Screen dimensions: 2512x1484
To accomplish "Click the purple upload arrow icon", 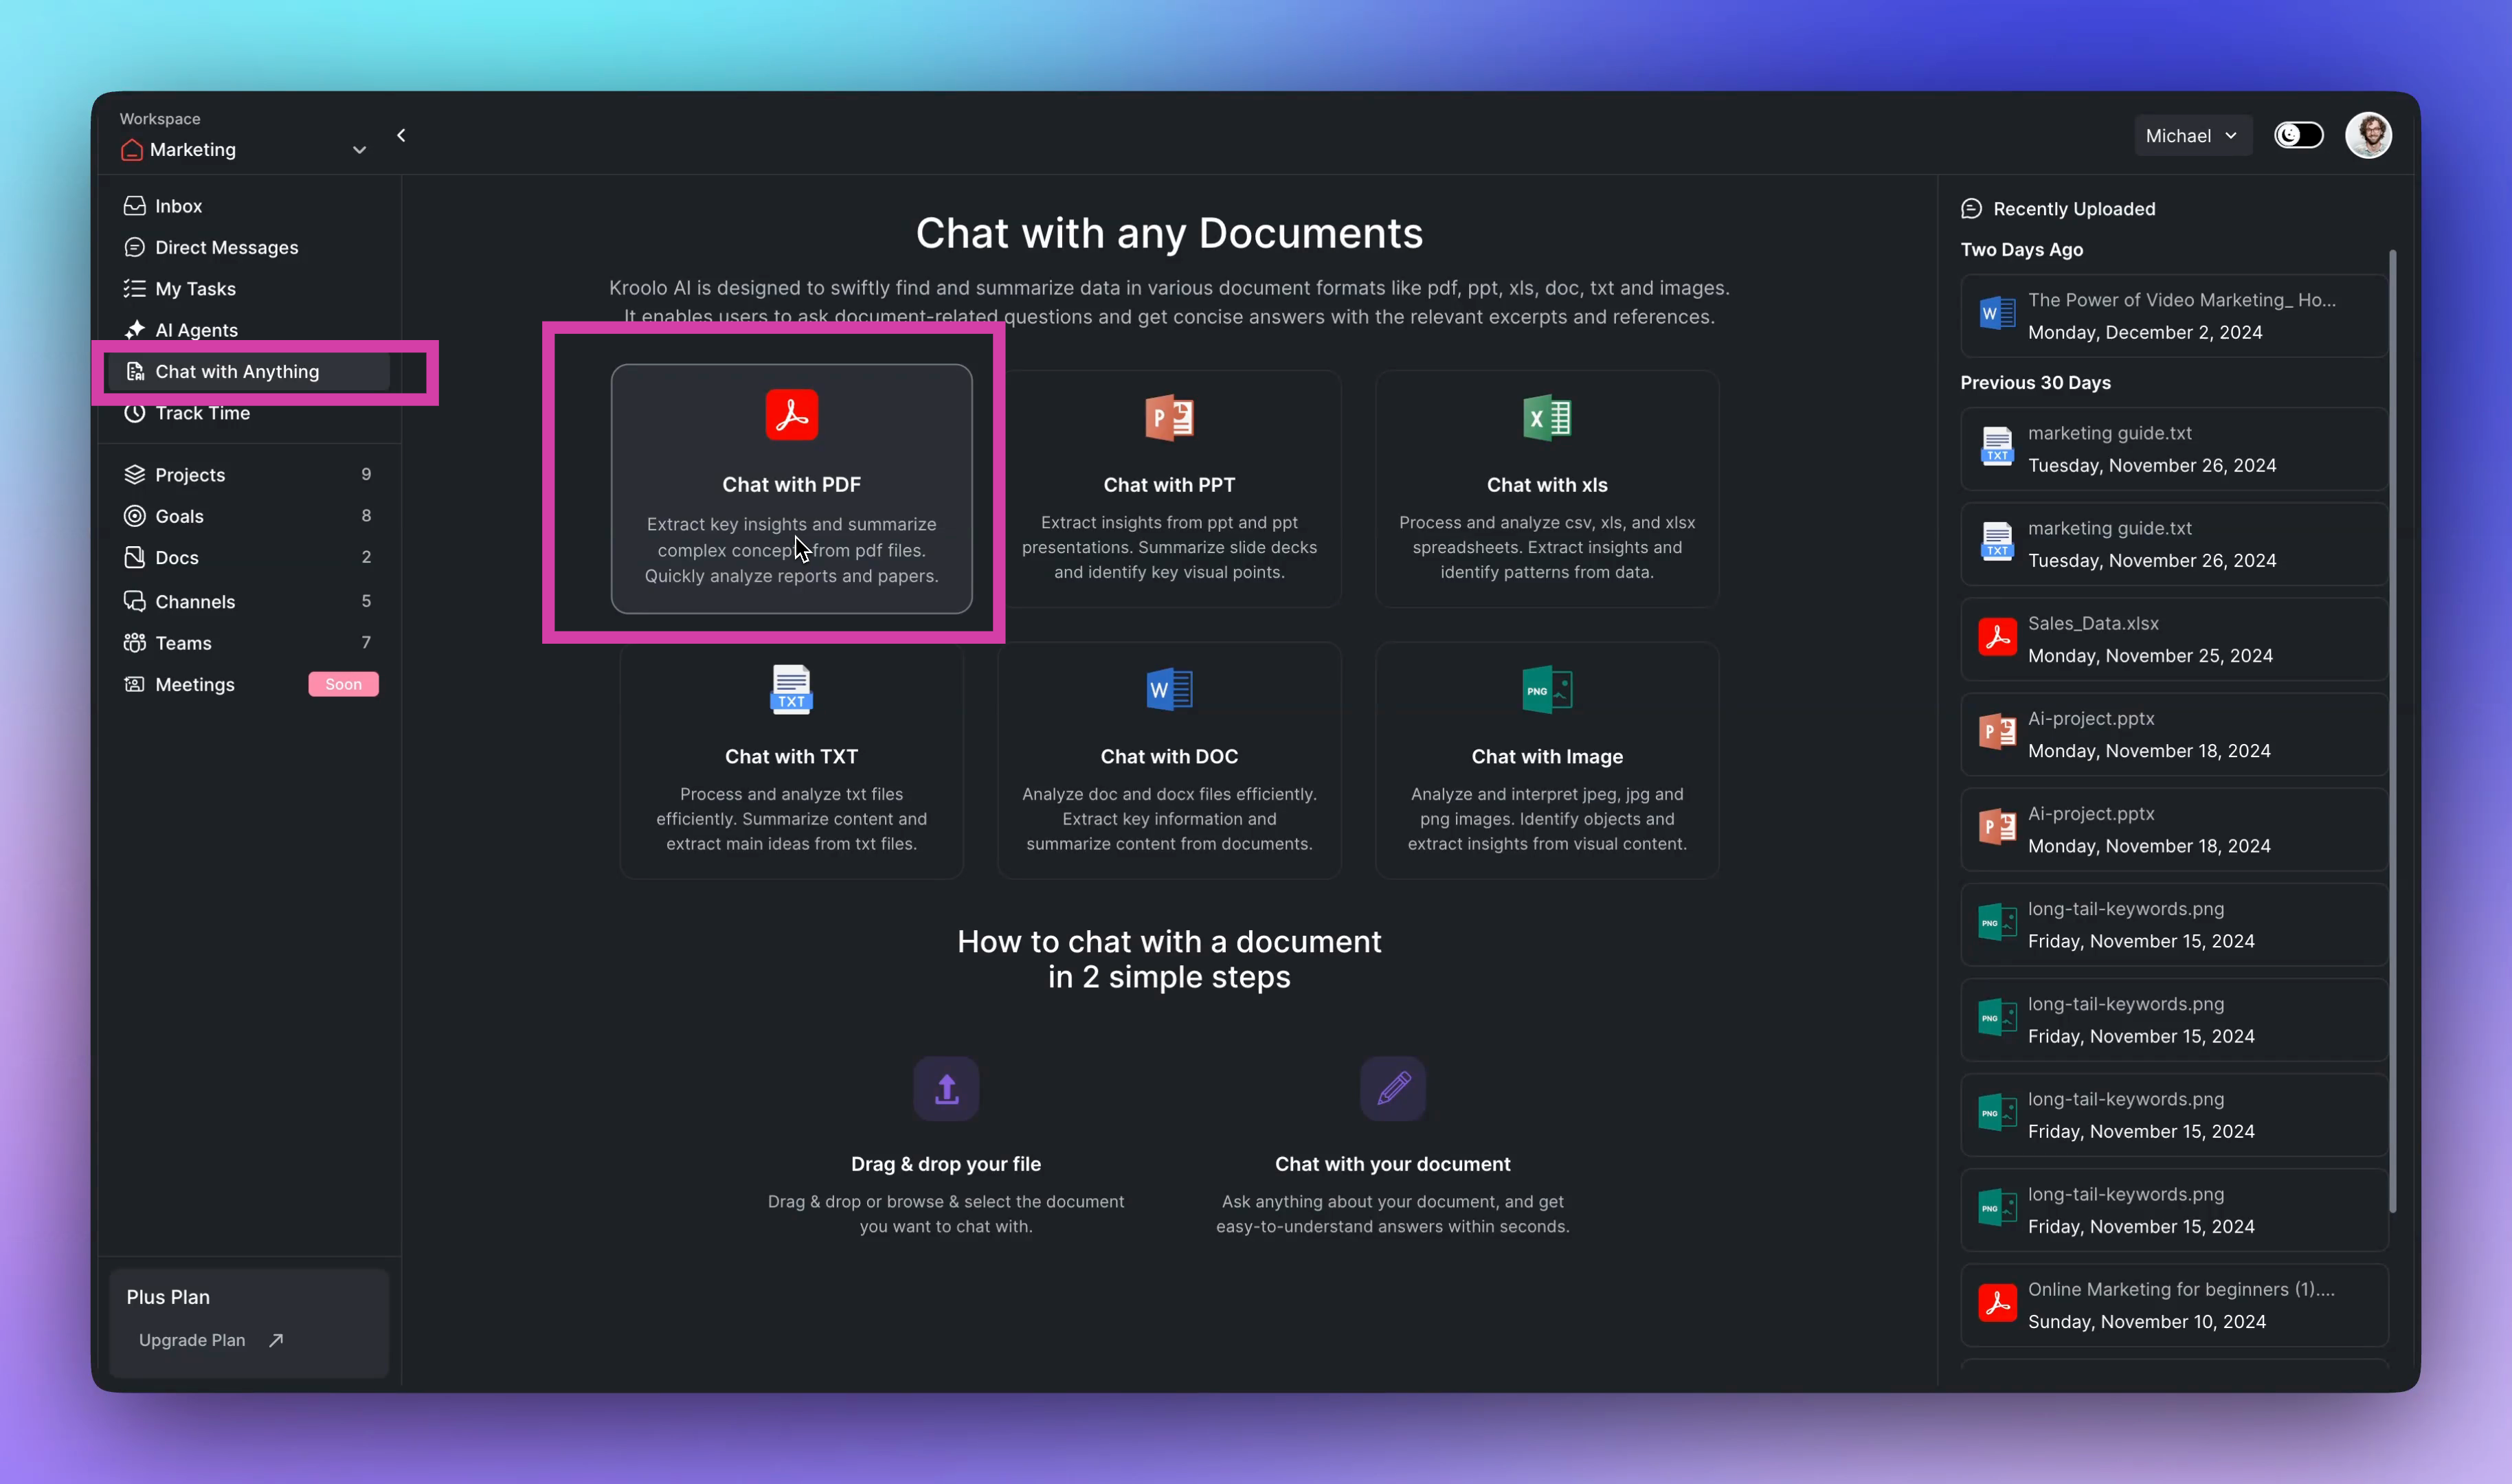I will pyautogui.click(x=946, y=1089).
